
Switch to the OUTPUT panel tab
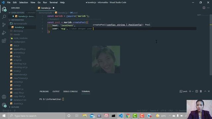(56, 92)
